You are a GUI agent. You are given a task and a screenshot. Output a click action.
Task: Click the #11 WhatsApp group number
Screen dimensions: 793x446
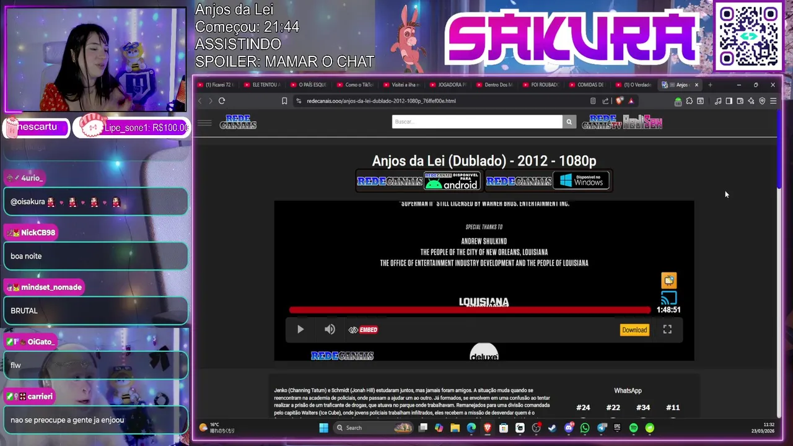(673, 407)
